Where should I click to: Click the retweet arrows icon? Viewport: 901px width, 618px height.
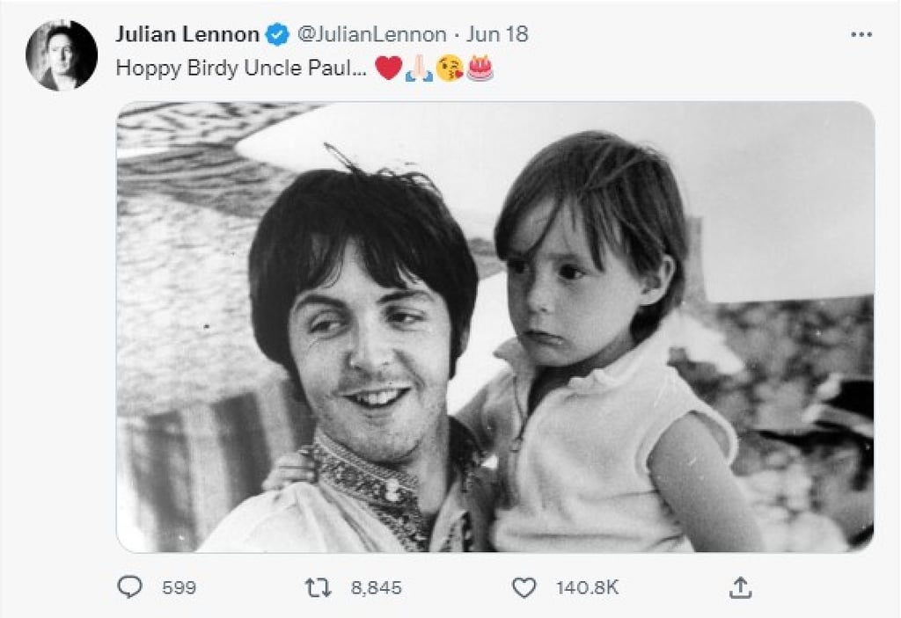pyautogui.click(x=318, y=587)
